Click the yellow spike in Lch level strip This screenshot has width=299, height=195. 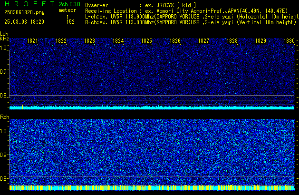[x=22, y=107]
